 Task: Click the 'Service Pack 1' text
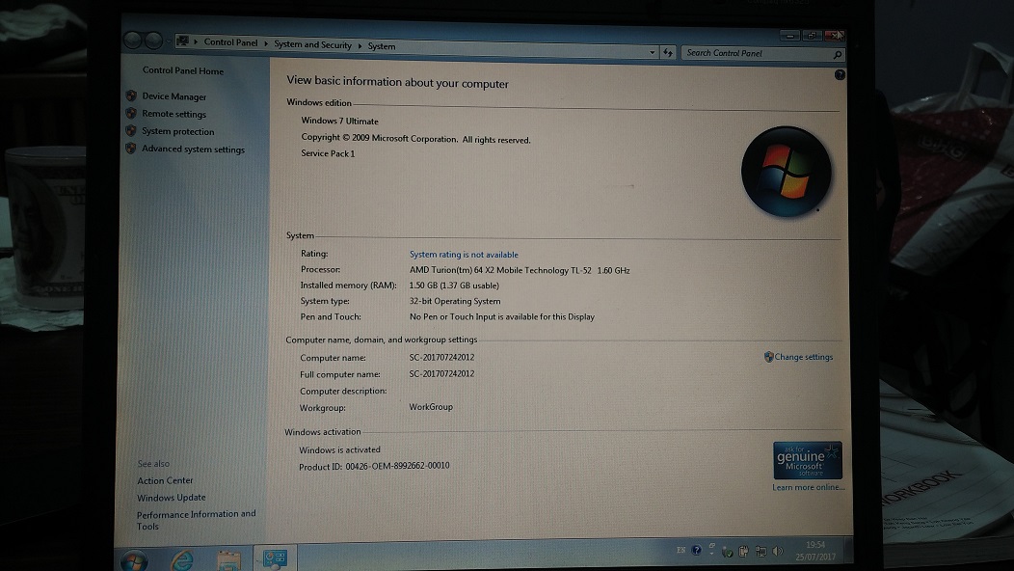click(328, 153)
